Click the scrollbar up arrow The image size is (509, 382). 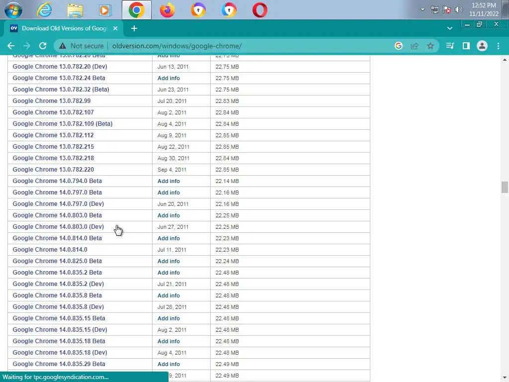[x=505, y=60]
